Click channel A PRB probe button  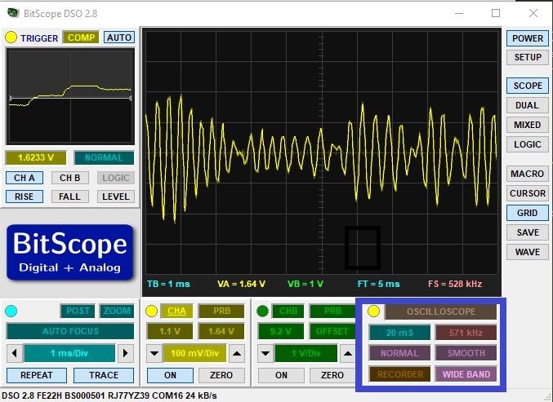[x=221, y=311]
